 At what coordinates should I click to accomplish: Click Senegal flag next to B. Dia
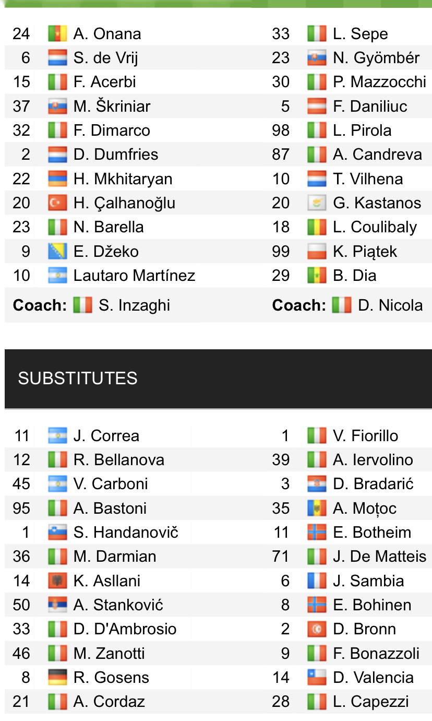tap(317, 276)
